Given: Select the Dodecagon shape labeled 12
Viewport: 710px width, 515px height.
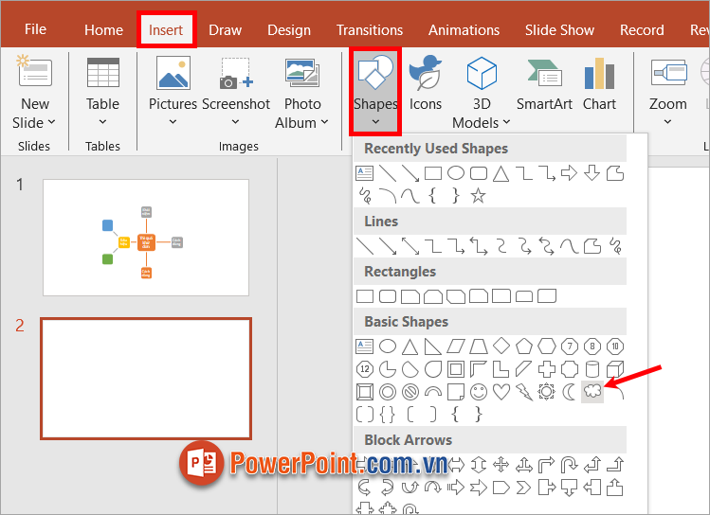Looking at the screenshot, I should point(365,369).
